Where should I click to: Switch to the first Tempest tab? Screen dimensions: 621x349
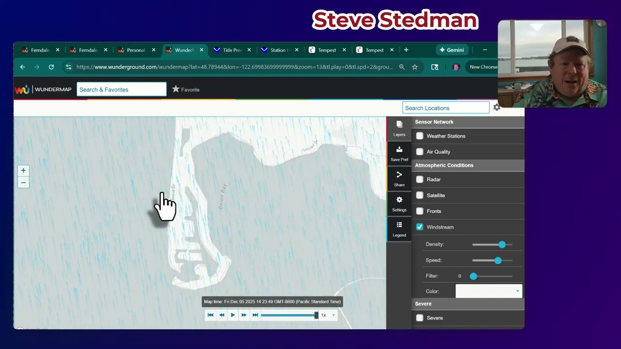327,50
